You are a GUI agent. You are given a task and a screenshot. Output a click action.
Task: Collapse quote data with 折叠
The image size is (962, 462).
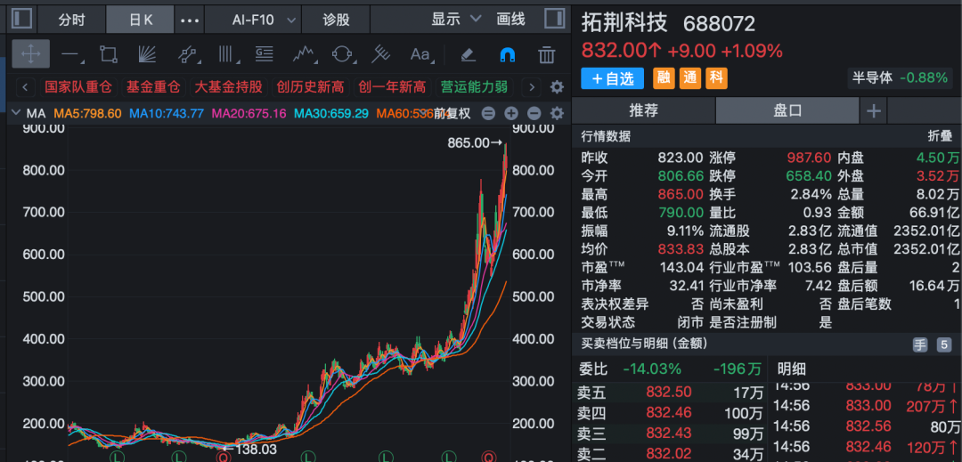click(x=940, y=136)
